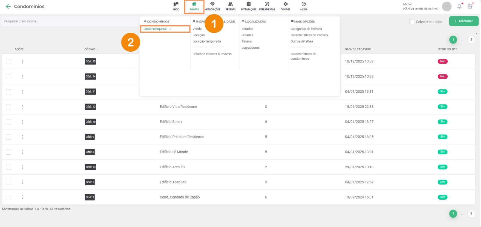This screenshot has height=227, width=481.
Task: Open the Início navigation icon
Action: 176,5
